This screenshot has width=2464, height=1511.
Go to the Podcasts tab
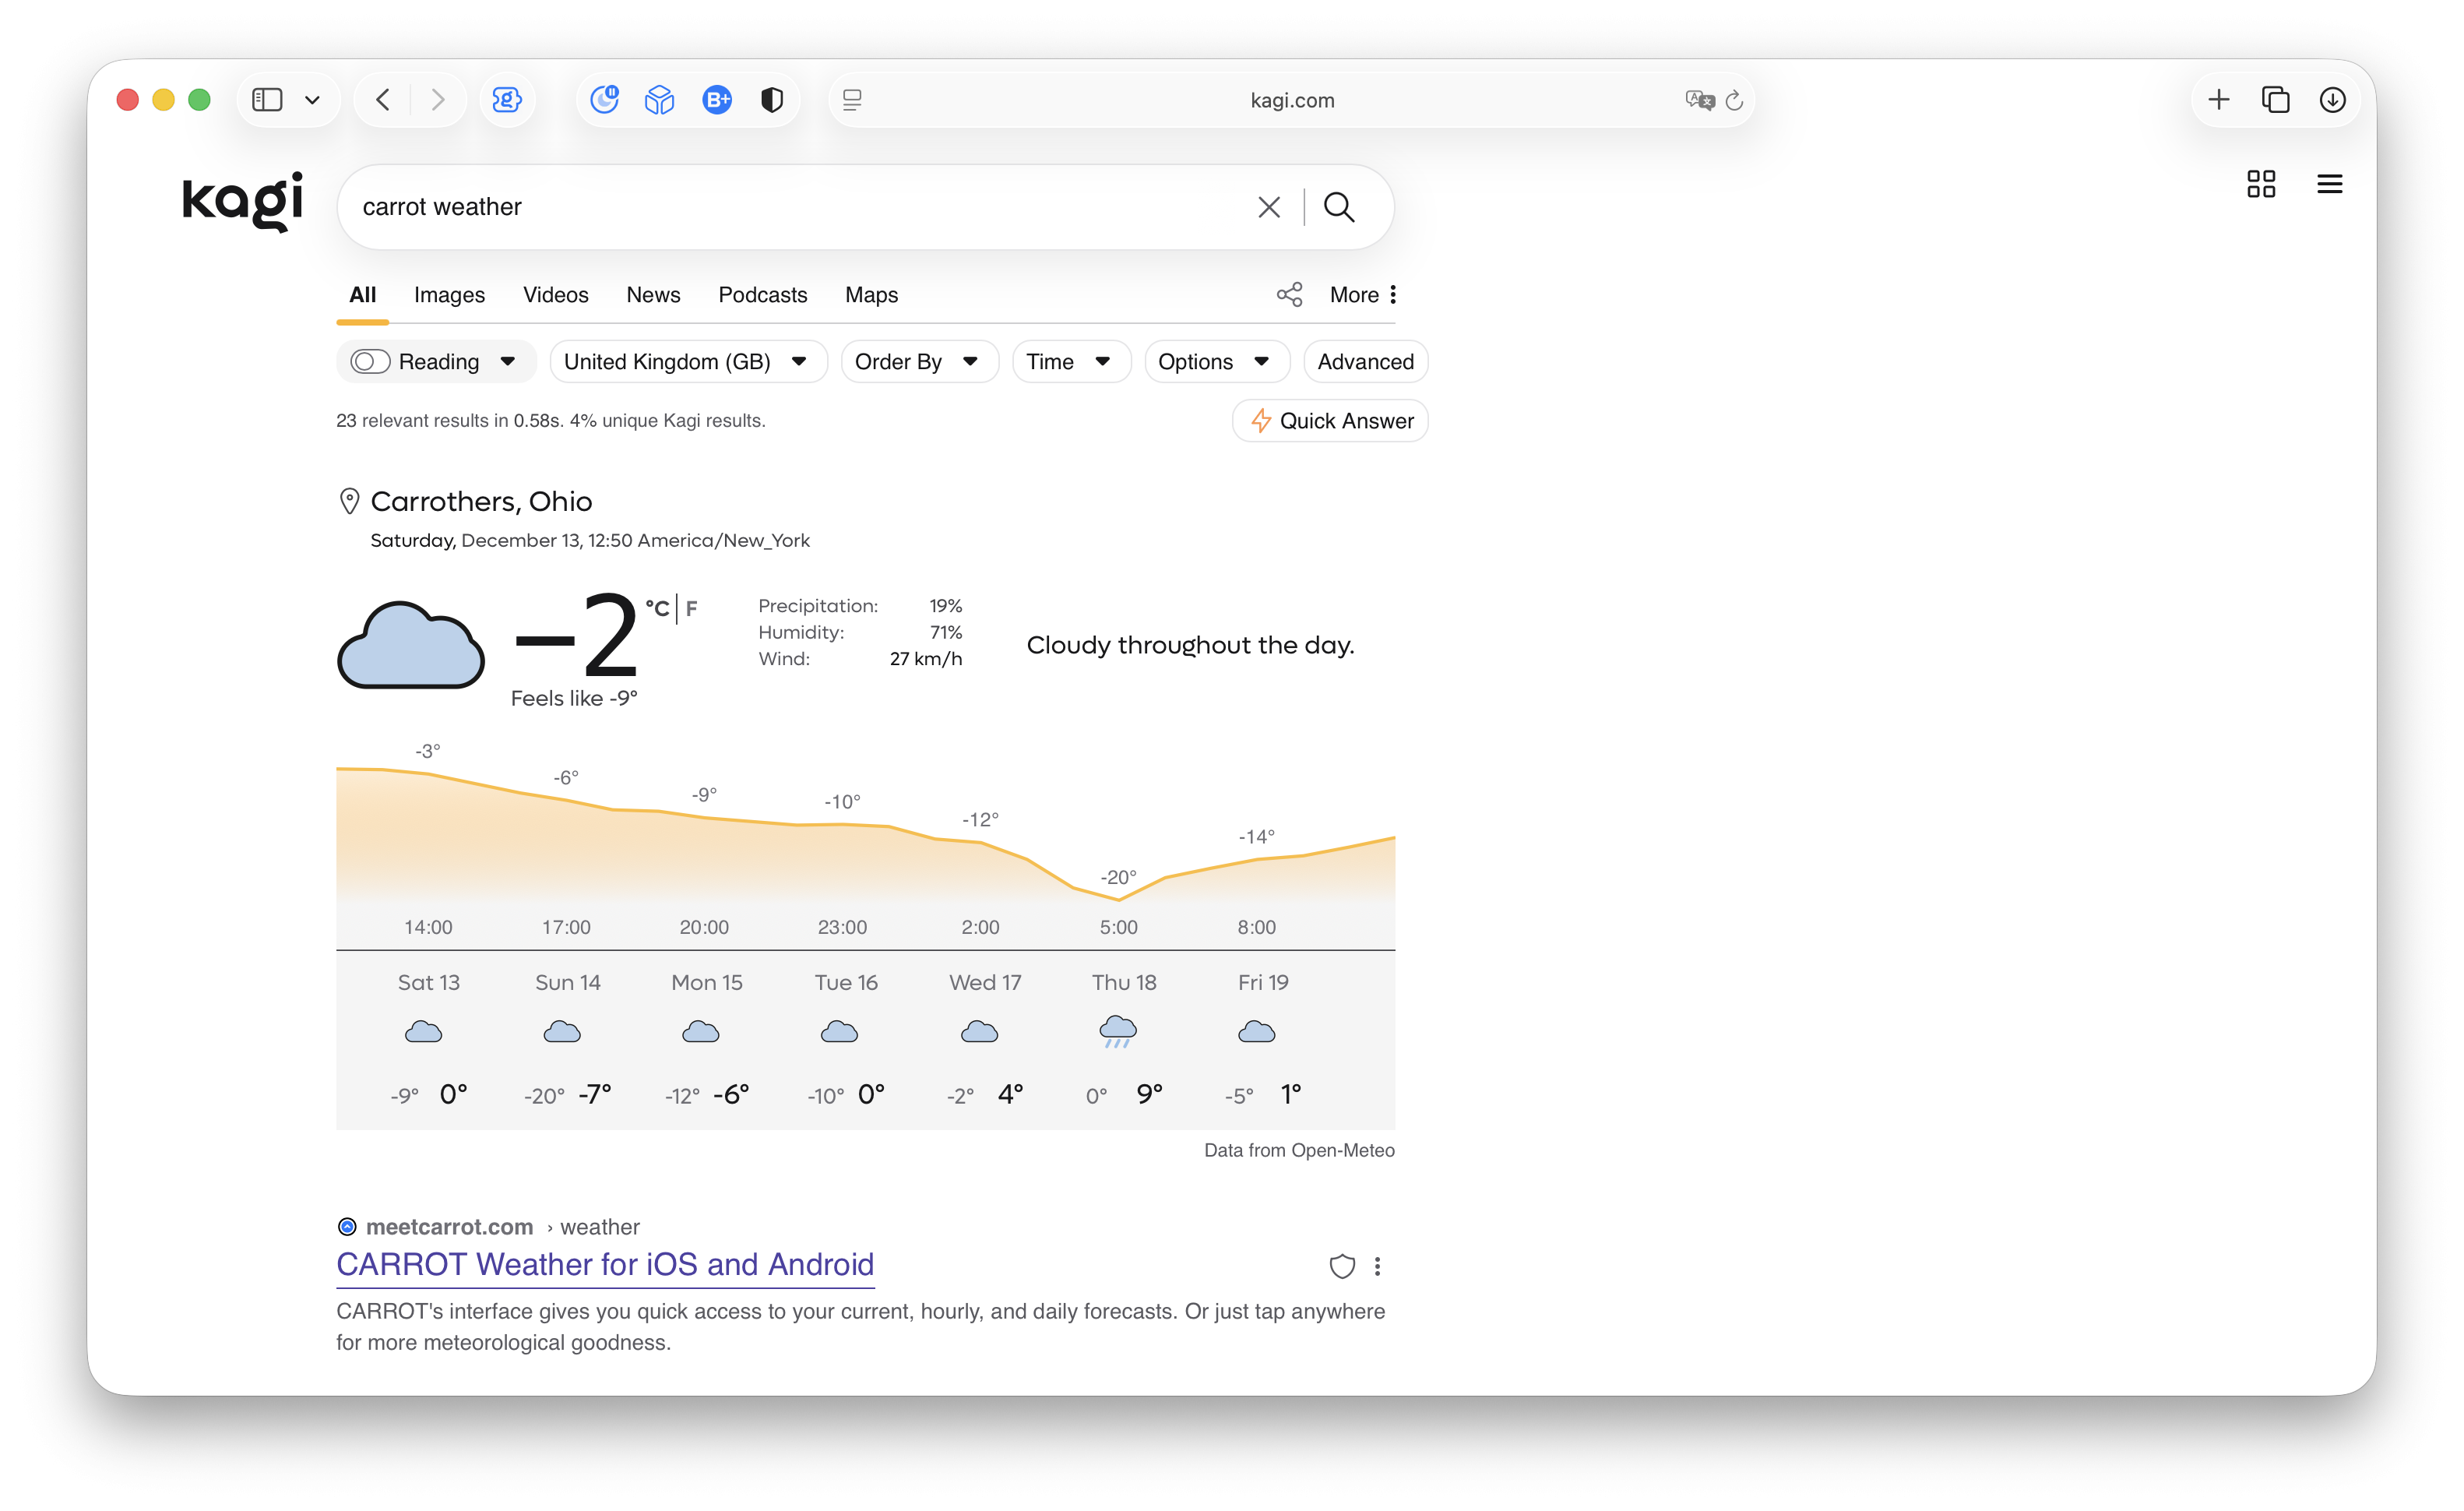762,295
